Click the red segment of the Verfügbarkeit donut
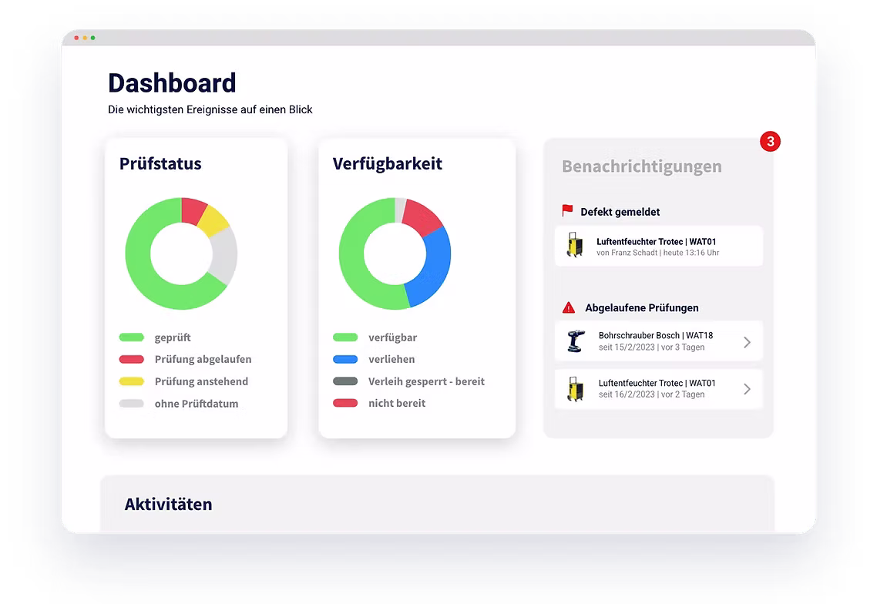Viewport: 877px width, 604px height. [x=422, y=216]
